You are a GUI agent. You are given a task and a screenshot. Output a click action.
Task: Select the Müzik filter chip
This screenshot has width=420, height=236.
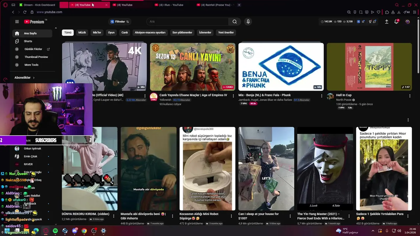pyautogui.click(x=82, y=32)
